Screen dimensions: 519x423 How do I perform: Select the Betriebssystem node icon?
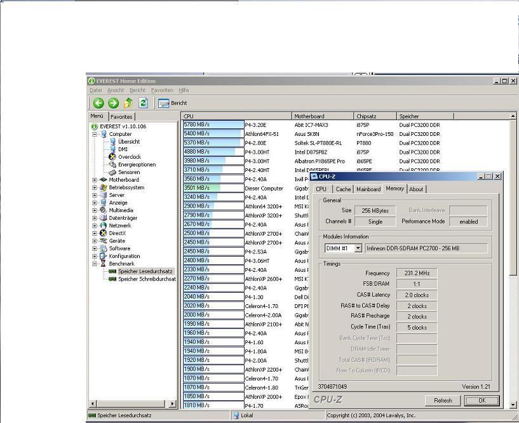tap(104, 187)
